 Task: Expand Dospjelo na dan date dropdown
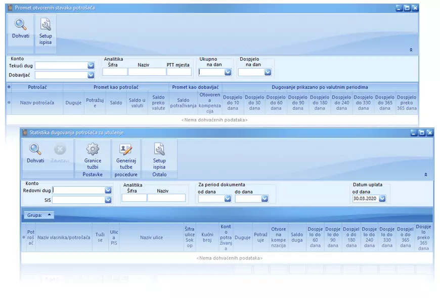(268, 72)
